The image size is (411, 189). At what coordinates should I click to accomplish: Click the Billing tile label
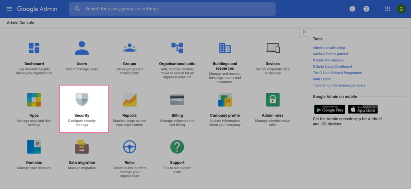point(177,115)
